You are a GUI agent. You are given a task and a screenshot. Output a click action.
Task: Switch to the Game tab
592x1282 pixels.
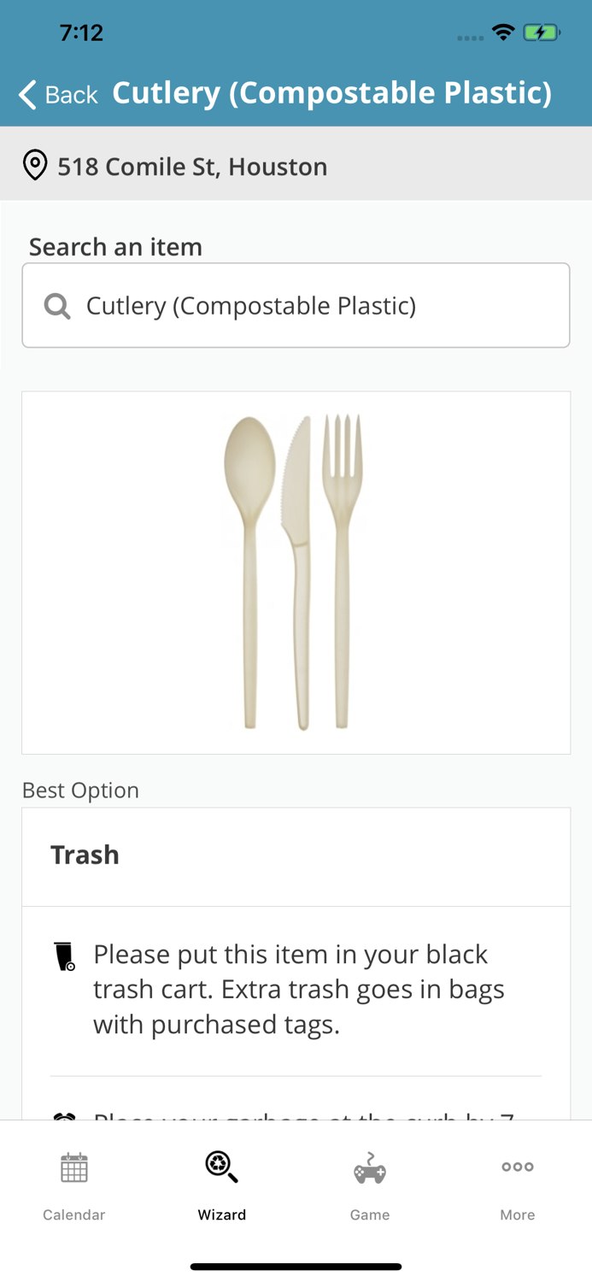pyautogui.click(x=370, y=1188)
